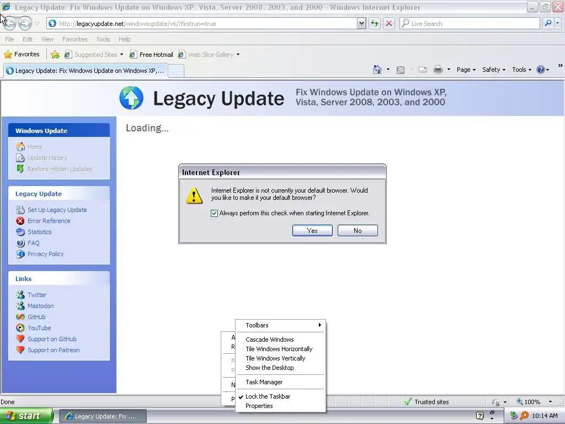Image resolution: width=565 pixels, height=424 pixels.
Task: Click the Favorites star button
Action: (22, 55)
